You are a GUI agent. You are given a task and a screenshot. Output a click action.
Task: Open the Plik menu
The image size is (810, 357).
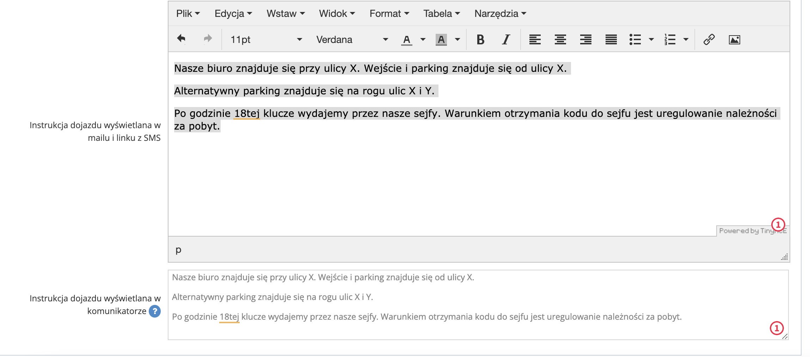[x=188, y=13]
